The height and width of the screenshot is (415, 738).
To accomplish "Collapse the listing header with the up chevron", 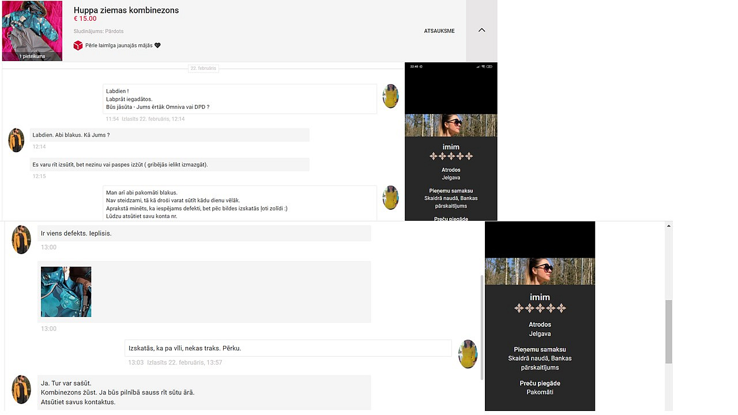I will coord(481,31).
